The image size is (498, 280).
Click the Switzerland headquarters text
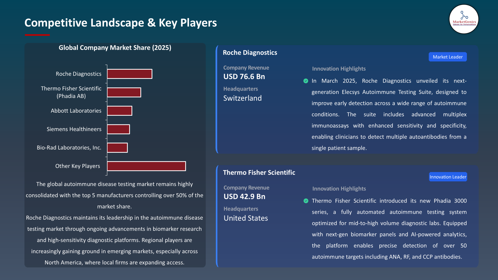click(x=242, y=98)
